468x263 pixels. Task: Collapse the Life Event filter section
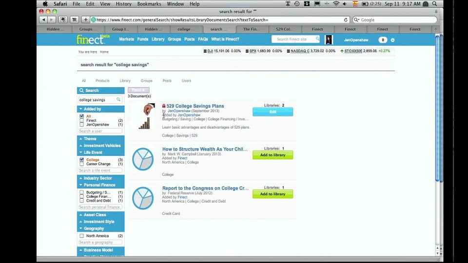(100, 152)
